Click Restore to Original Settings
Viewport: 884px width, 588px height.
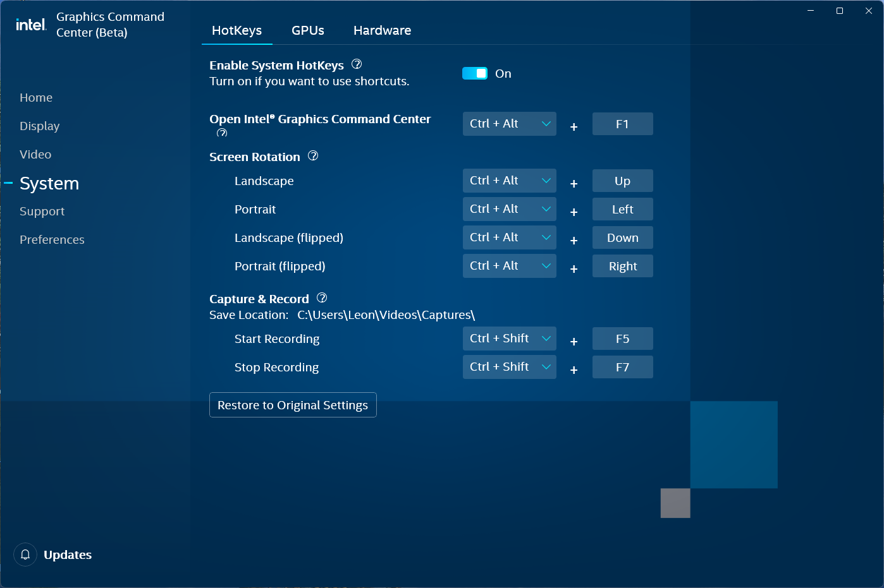point(293,405)
